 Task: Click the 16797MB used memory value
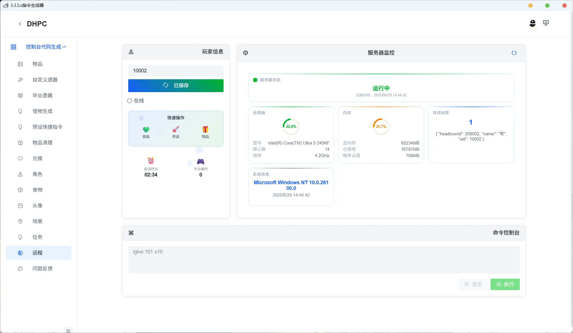pos(410,149)
